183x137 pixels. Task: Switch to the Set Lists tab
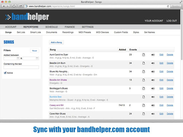(x=21, y=32)
